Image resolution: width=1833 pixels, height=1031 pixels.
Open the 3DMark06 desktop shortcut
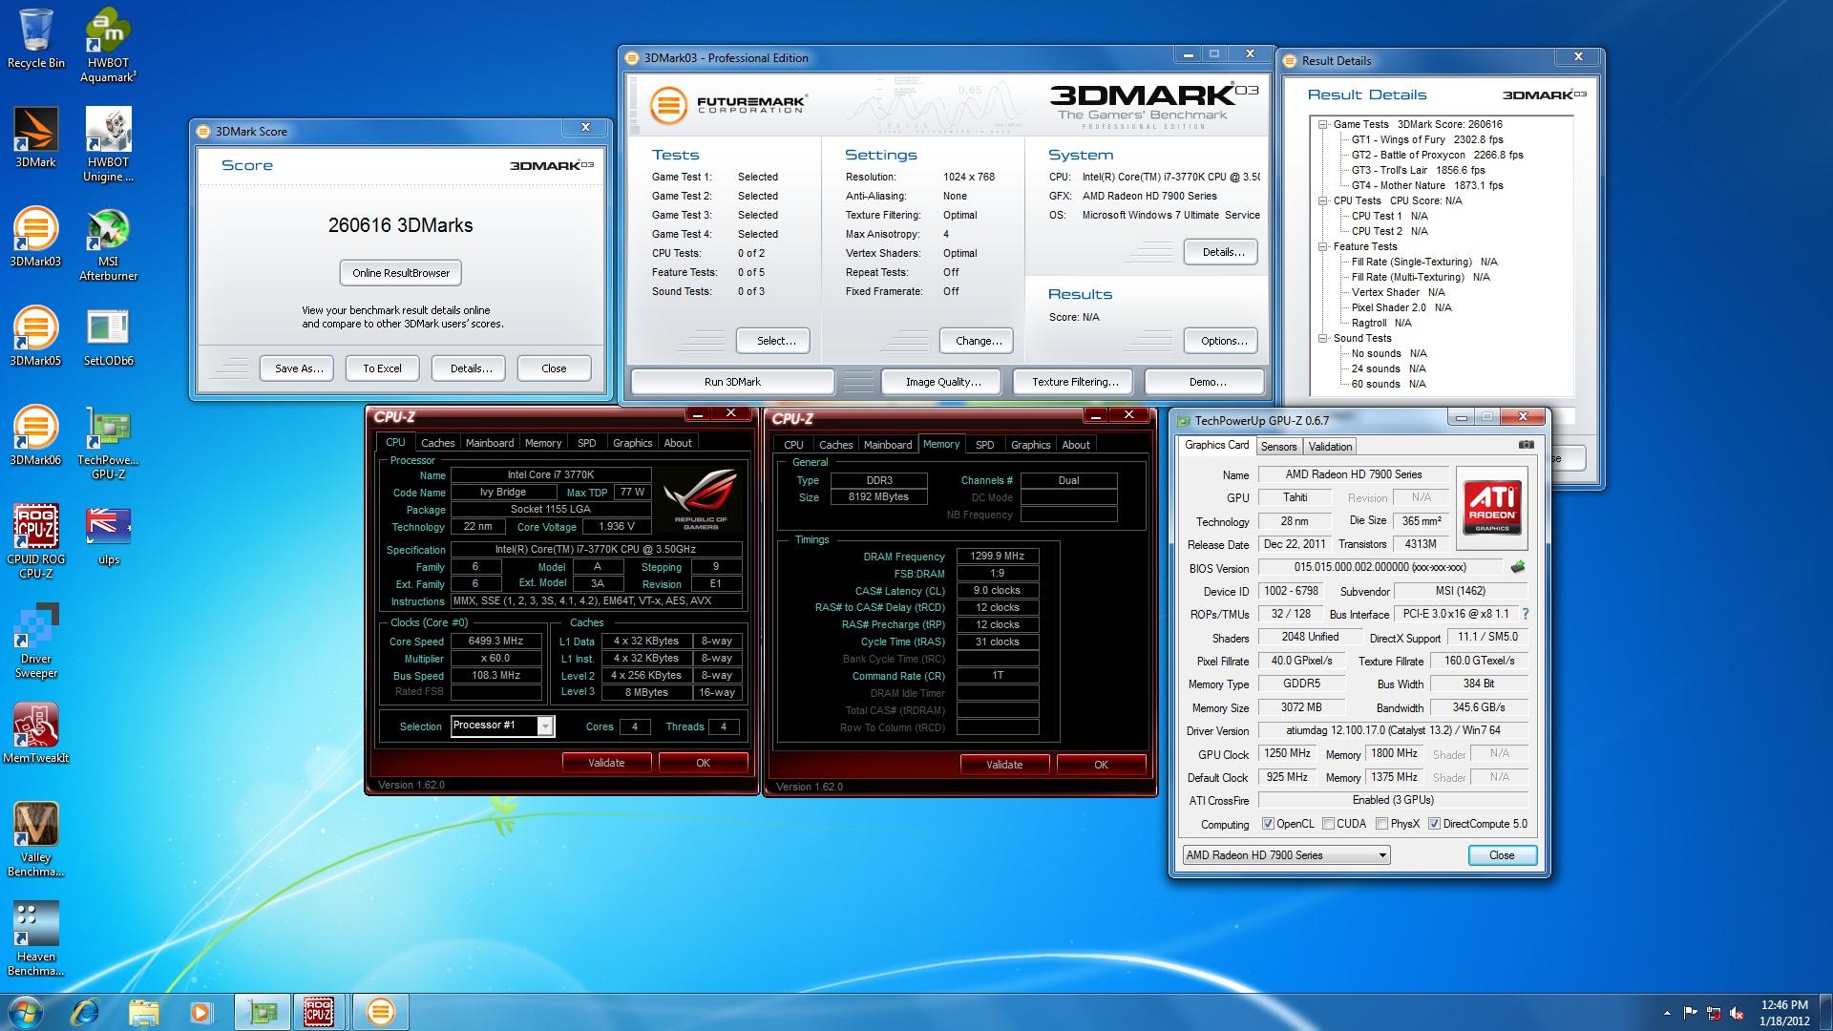[36, 436]
